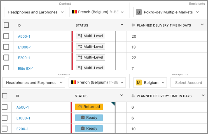
Task: Click the Ready status icon for E1000-1
Action: coord(83,118)
